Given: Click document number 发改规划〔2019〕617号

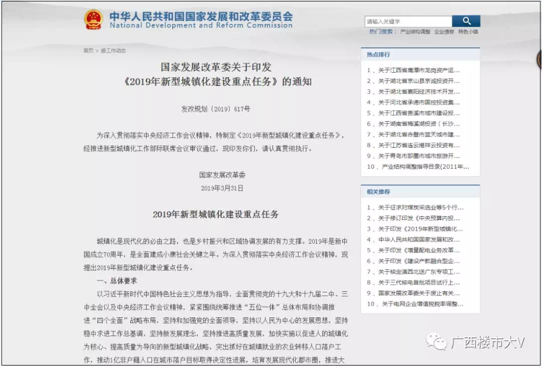Looking at the screenshot, I should [x=216, y=109].
